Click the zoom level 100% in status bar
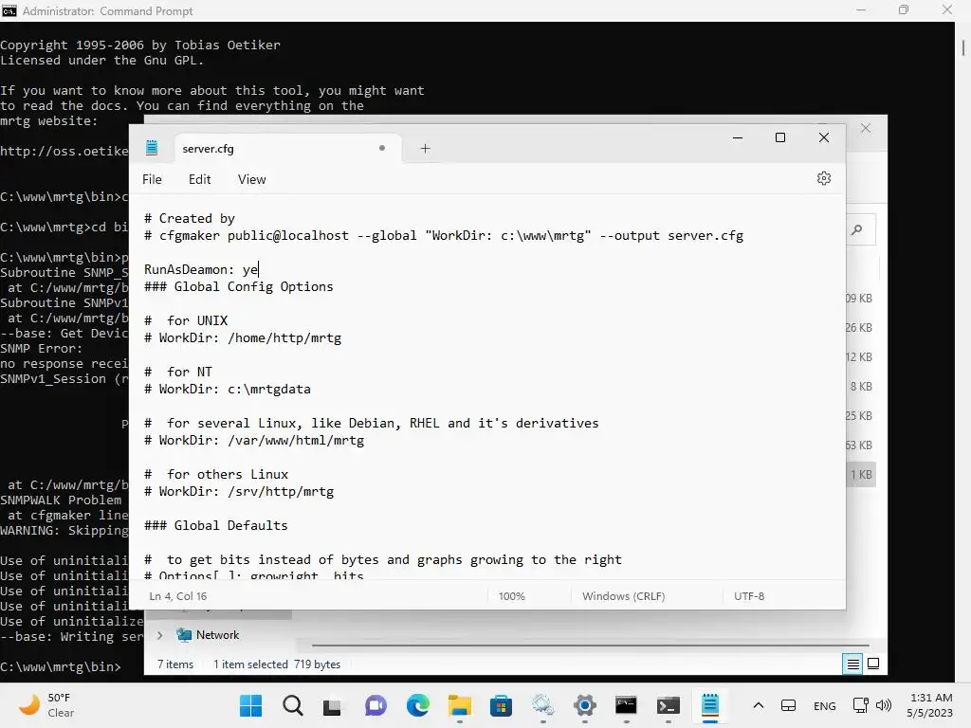This screenshot has height=728, width=971. click(x=511, y=596)
